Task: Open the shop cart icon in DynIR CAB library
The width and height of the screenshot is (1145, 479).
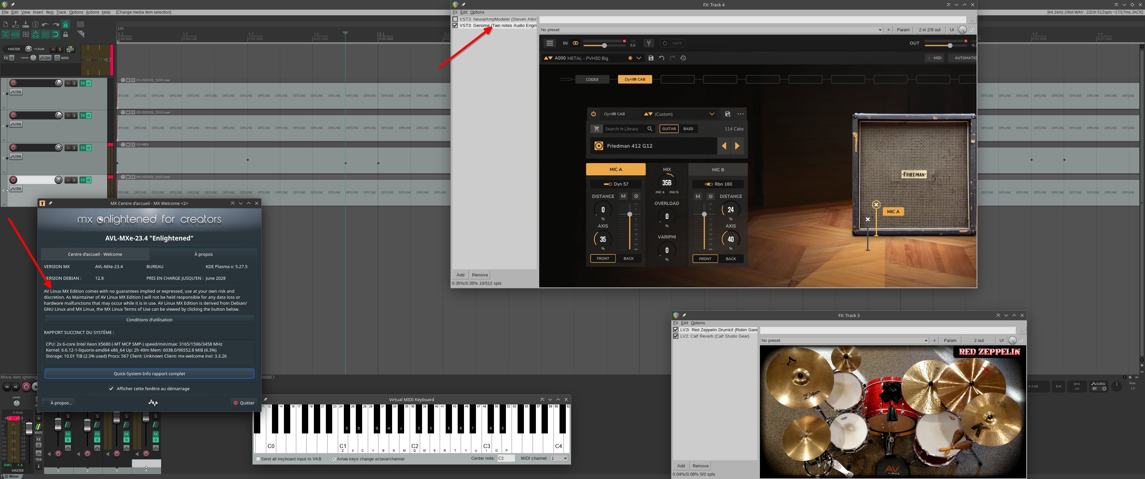Action: tap(596, 128)
